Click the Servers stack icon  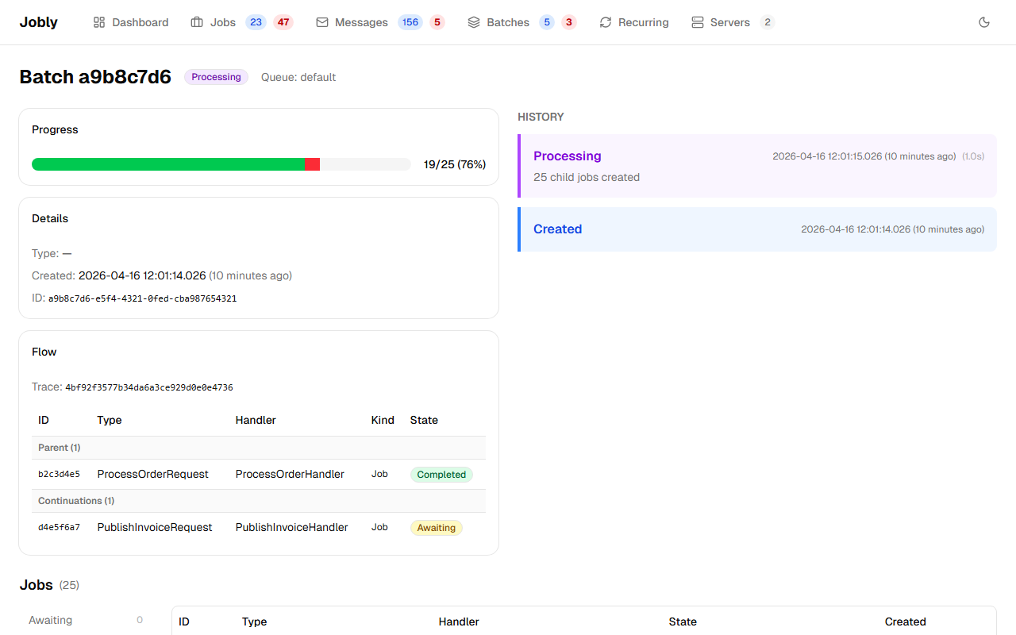pos(698,22)
